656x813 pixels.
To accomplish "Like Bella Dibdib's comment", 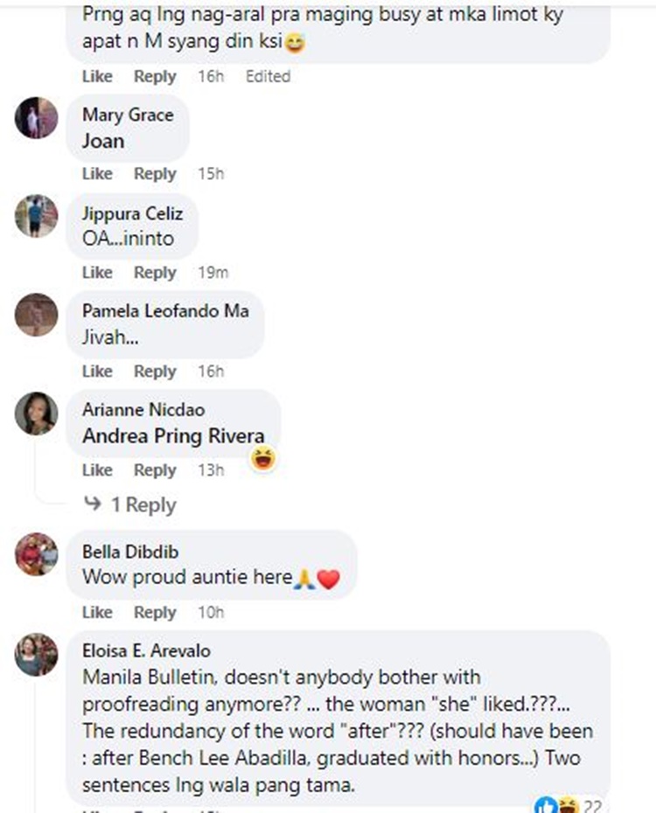I will [97, 612].
